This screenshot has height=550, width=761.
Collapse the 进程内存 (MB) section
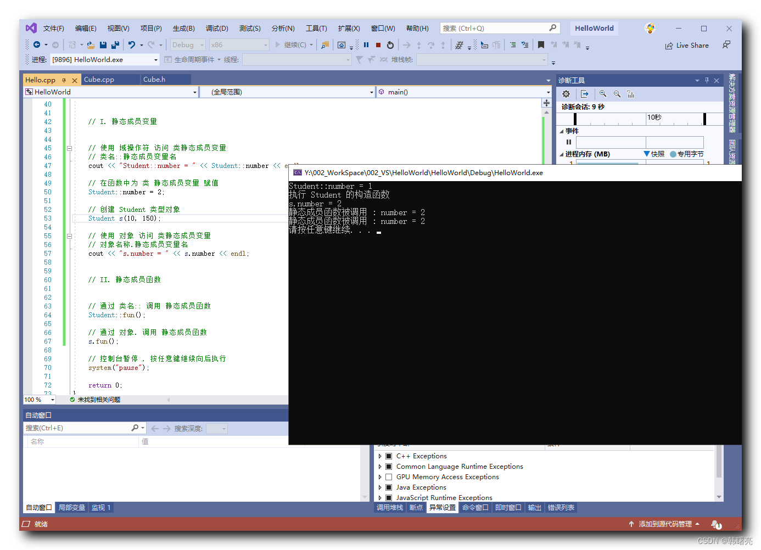click(562, 154)
